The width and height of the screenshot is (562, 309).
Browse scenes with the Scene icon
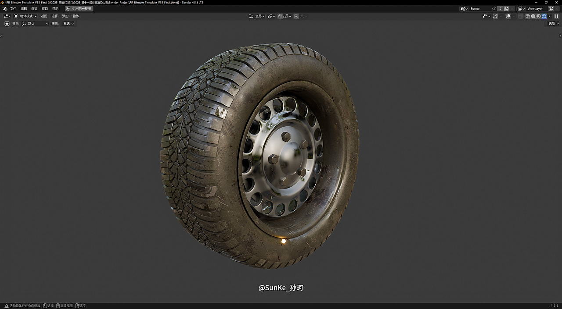point(464,9)
